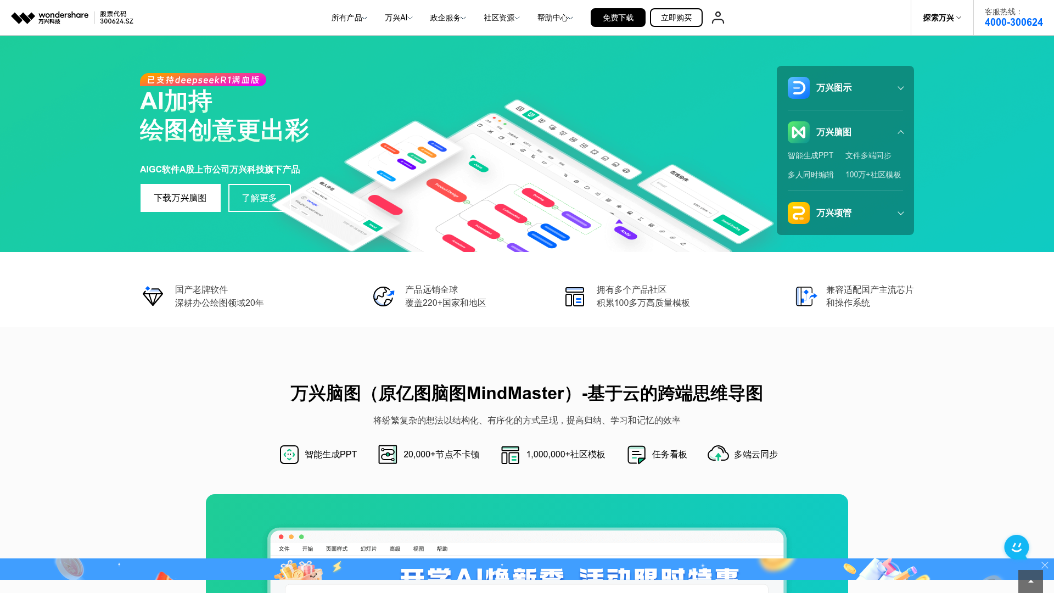Click the 幻灯片 menu in the app preview
The image size is (1054, 593).
pyautogui.click(x=368, y=549)
